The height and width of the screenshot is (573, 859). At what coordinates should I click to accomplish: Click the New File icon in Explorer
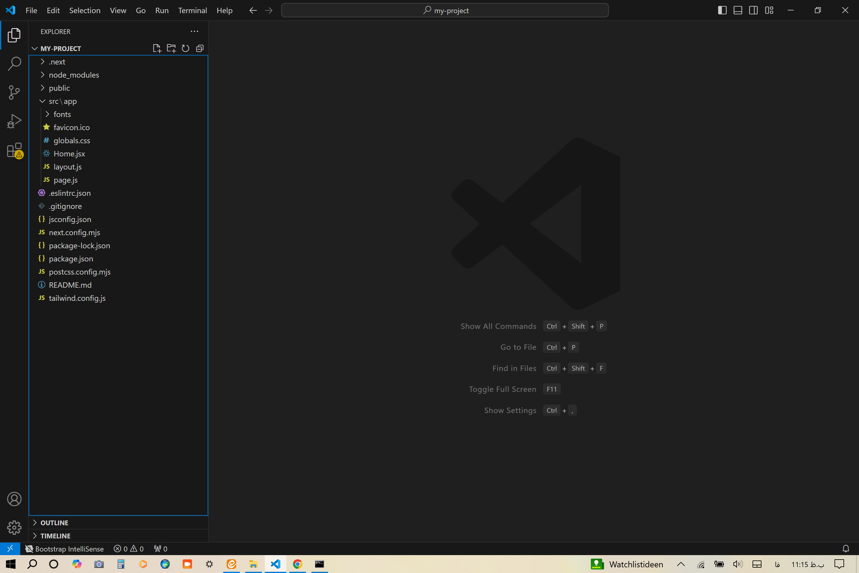[x=157, y=48]
